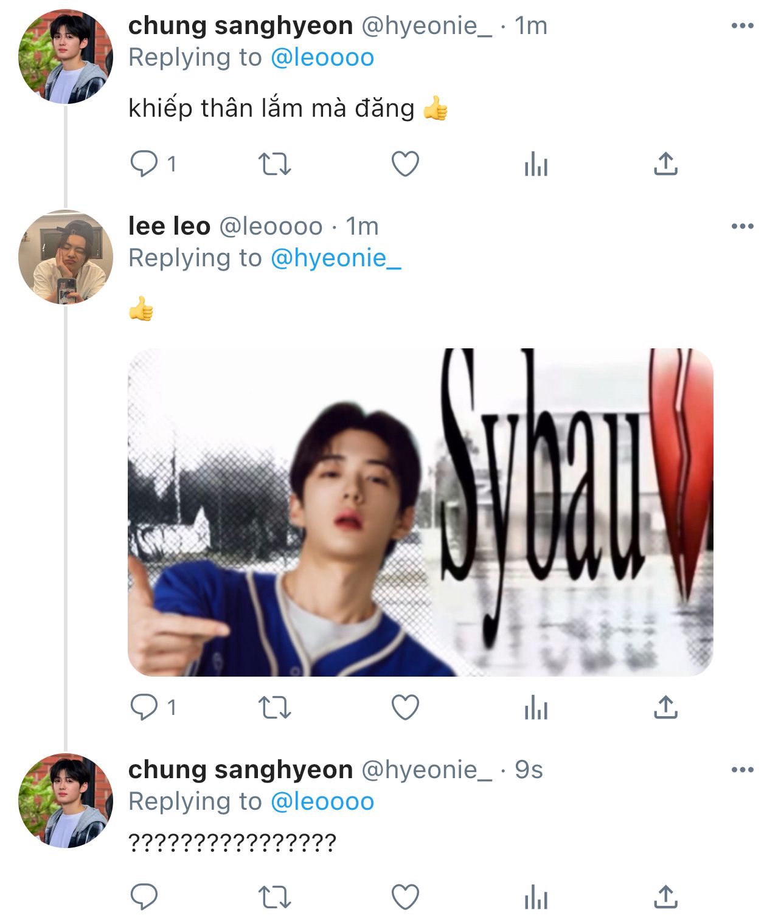Retweet the question marks reply tweet
This screenshot has width=781, height=918.
pyautogui.click(x=275, y=897)
